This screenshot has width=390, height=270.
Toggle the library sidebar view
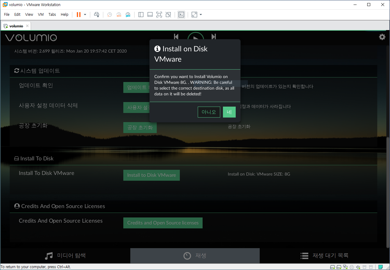pos(141,15)
